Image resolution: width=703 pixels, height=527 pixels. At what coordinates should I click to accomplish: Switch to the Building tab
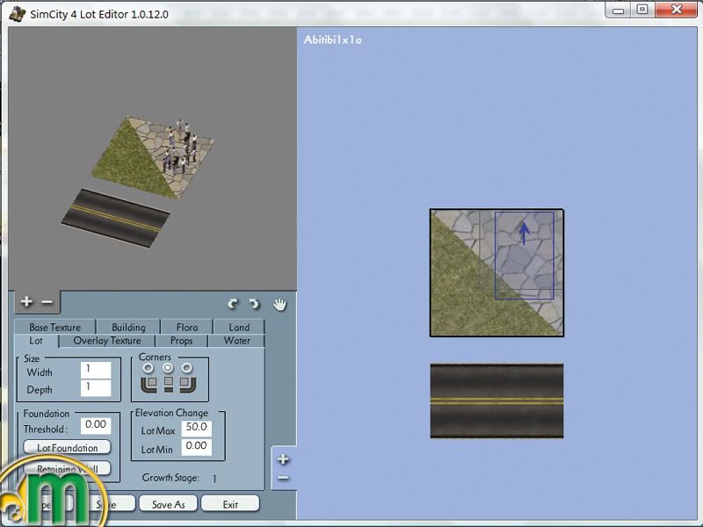coord(128,328)
